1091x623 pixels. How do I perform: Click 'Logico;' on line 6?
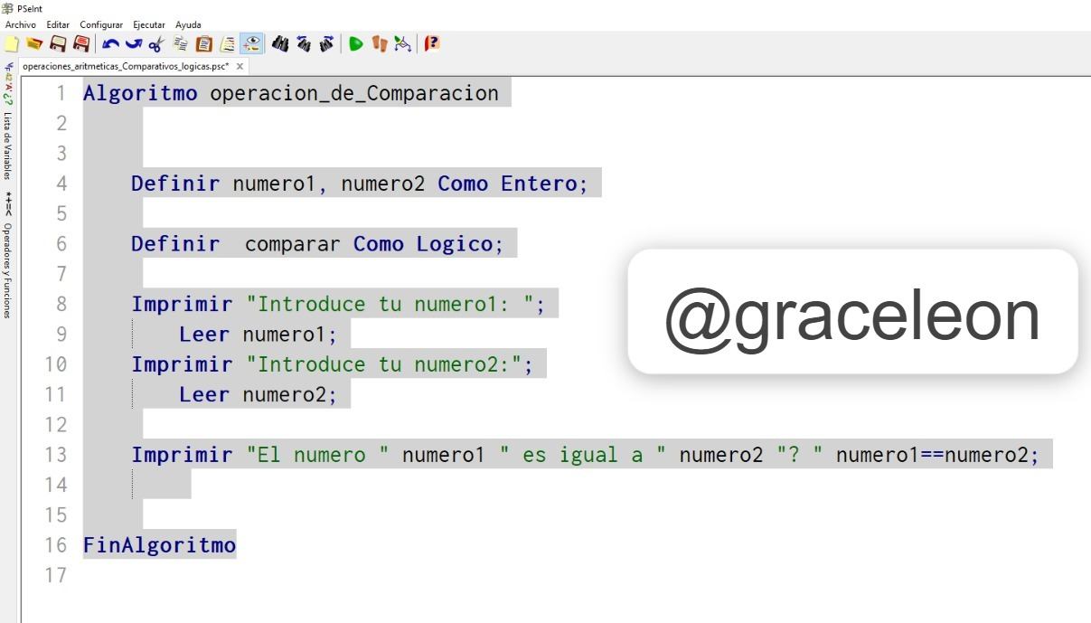pos(459,244)
